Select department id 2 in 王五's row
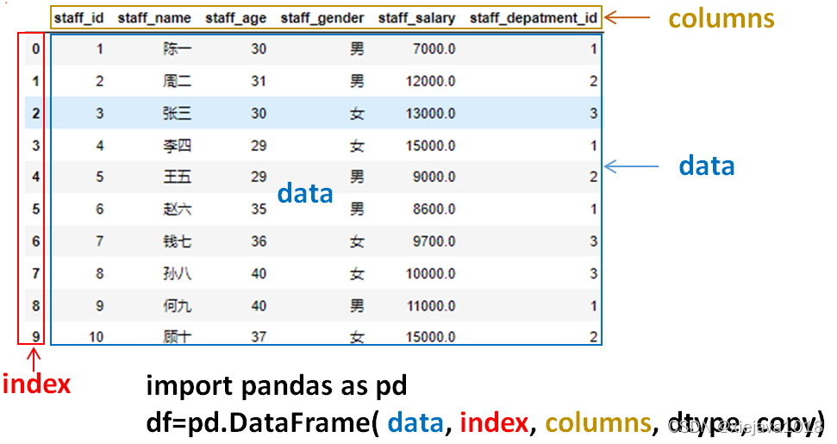Image resolution: width=837 pixels, height=444 pixels. 593,177
